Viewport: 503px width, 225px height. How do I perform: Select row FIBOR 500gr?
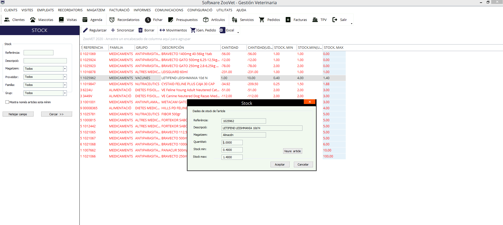(x=213, y=114)
